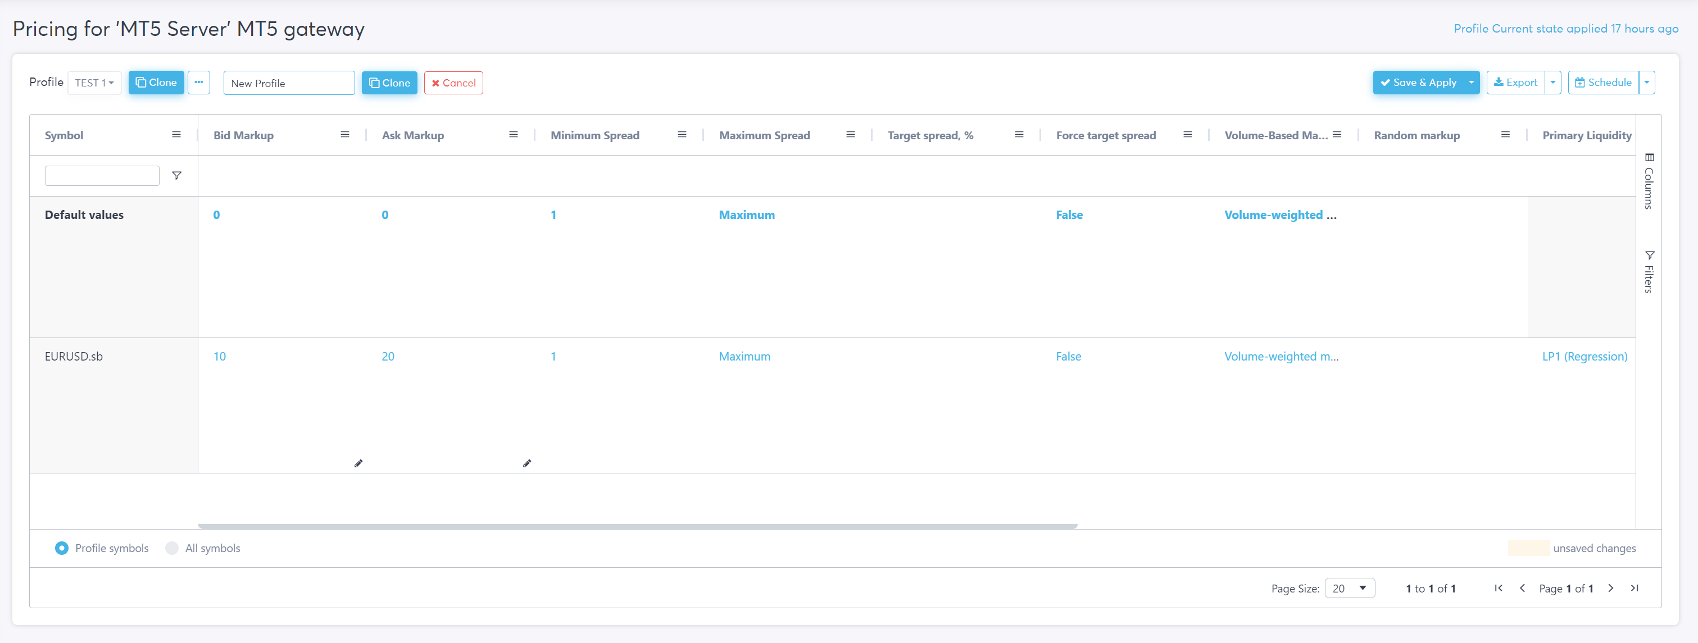Screen dimensions: 1698x643
Task: Open the Symbol column menu icon
Action: [x=176, y=134]
